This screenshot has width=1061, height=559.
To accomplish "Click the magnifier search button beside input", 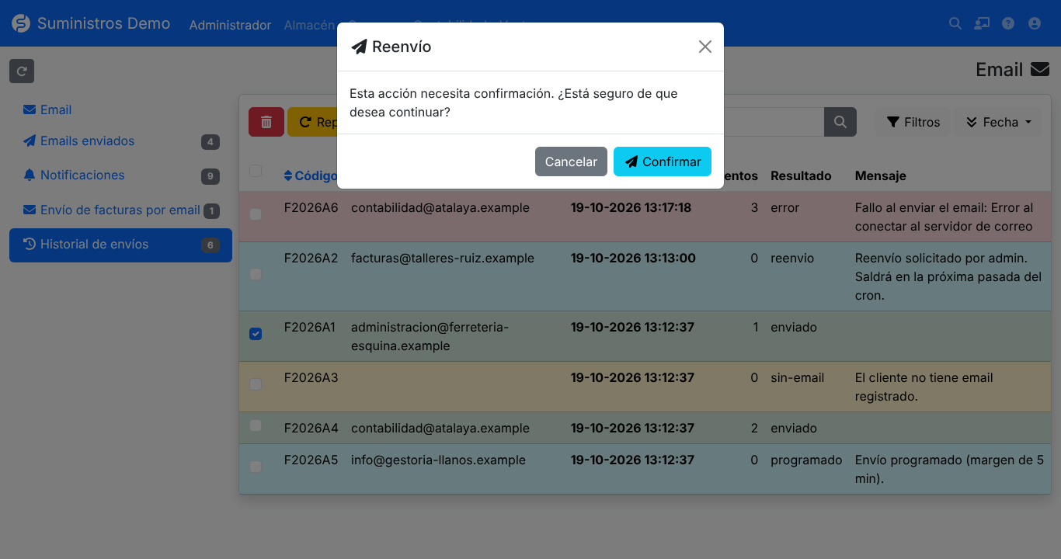I will pos(840,122).
